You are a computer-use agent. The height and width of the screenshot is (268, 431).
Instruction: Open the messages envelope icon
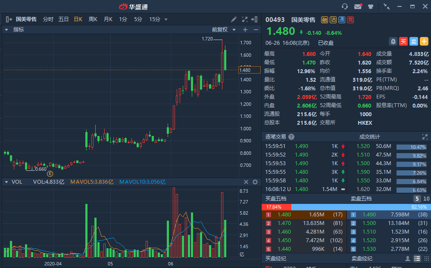[358, 6]
